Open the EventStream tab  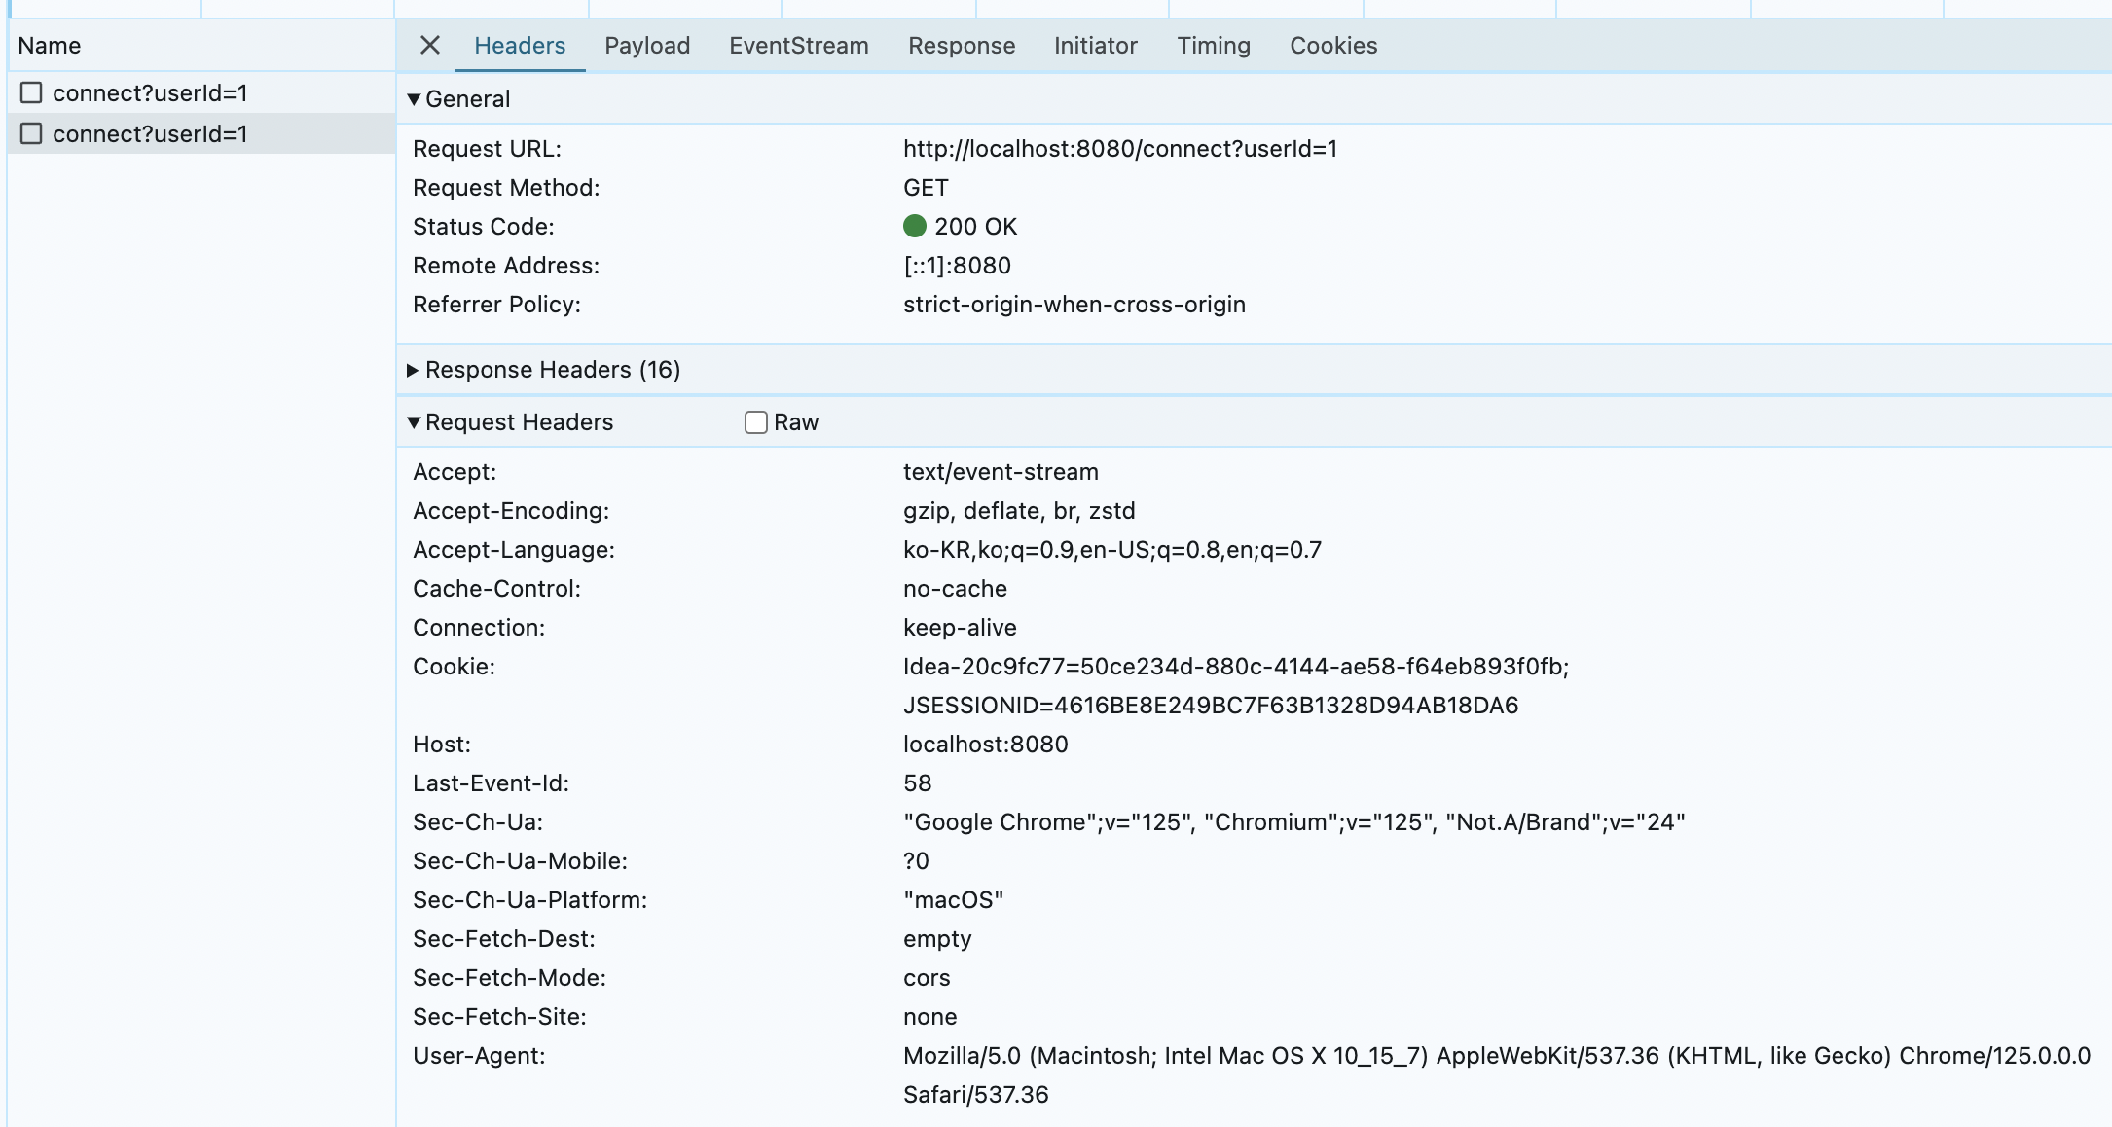(x=798, y=46)
